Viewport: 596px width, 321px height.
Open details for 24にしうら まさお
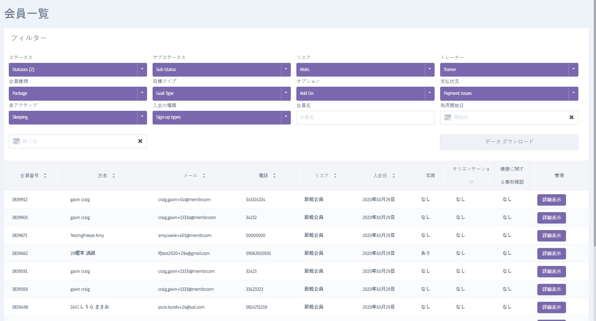tap(551, 307)
